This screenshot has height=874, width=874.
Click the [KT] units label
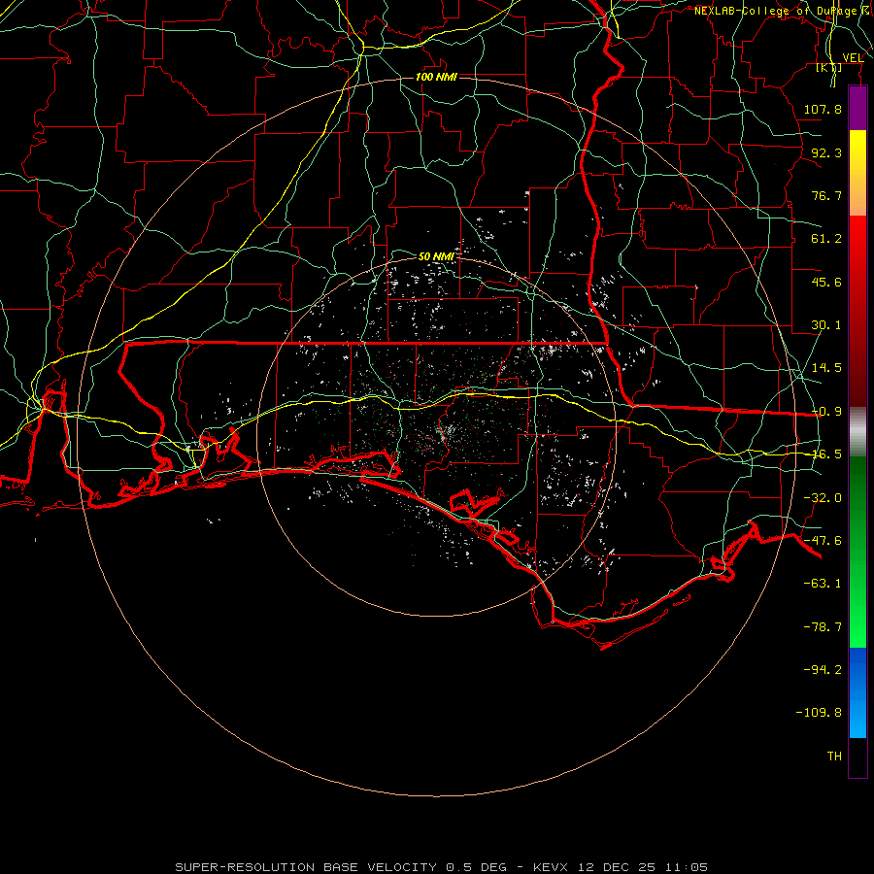click(x=829, y=67)
